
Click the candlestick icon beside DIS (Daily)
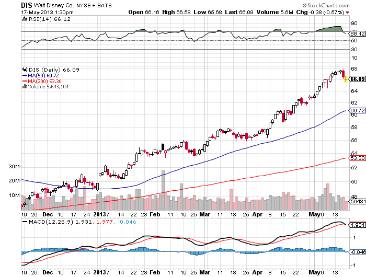[x=25, y=70]
